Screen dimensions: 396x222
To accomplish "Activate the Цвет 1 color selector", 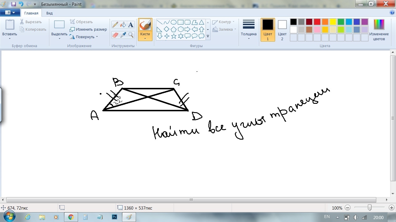I will (268, 30).
